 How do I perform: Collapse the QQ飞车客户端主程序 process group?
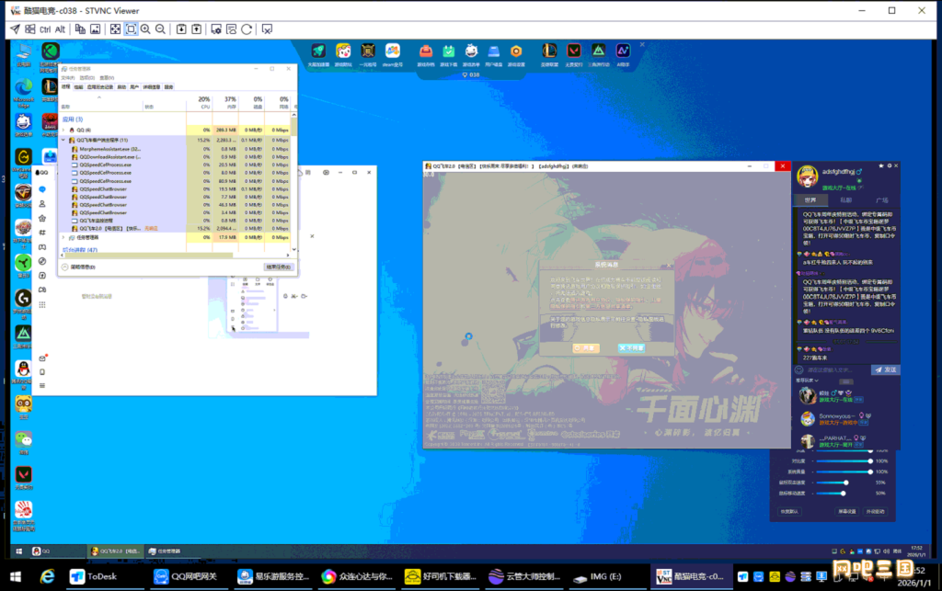(63, 140)
